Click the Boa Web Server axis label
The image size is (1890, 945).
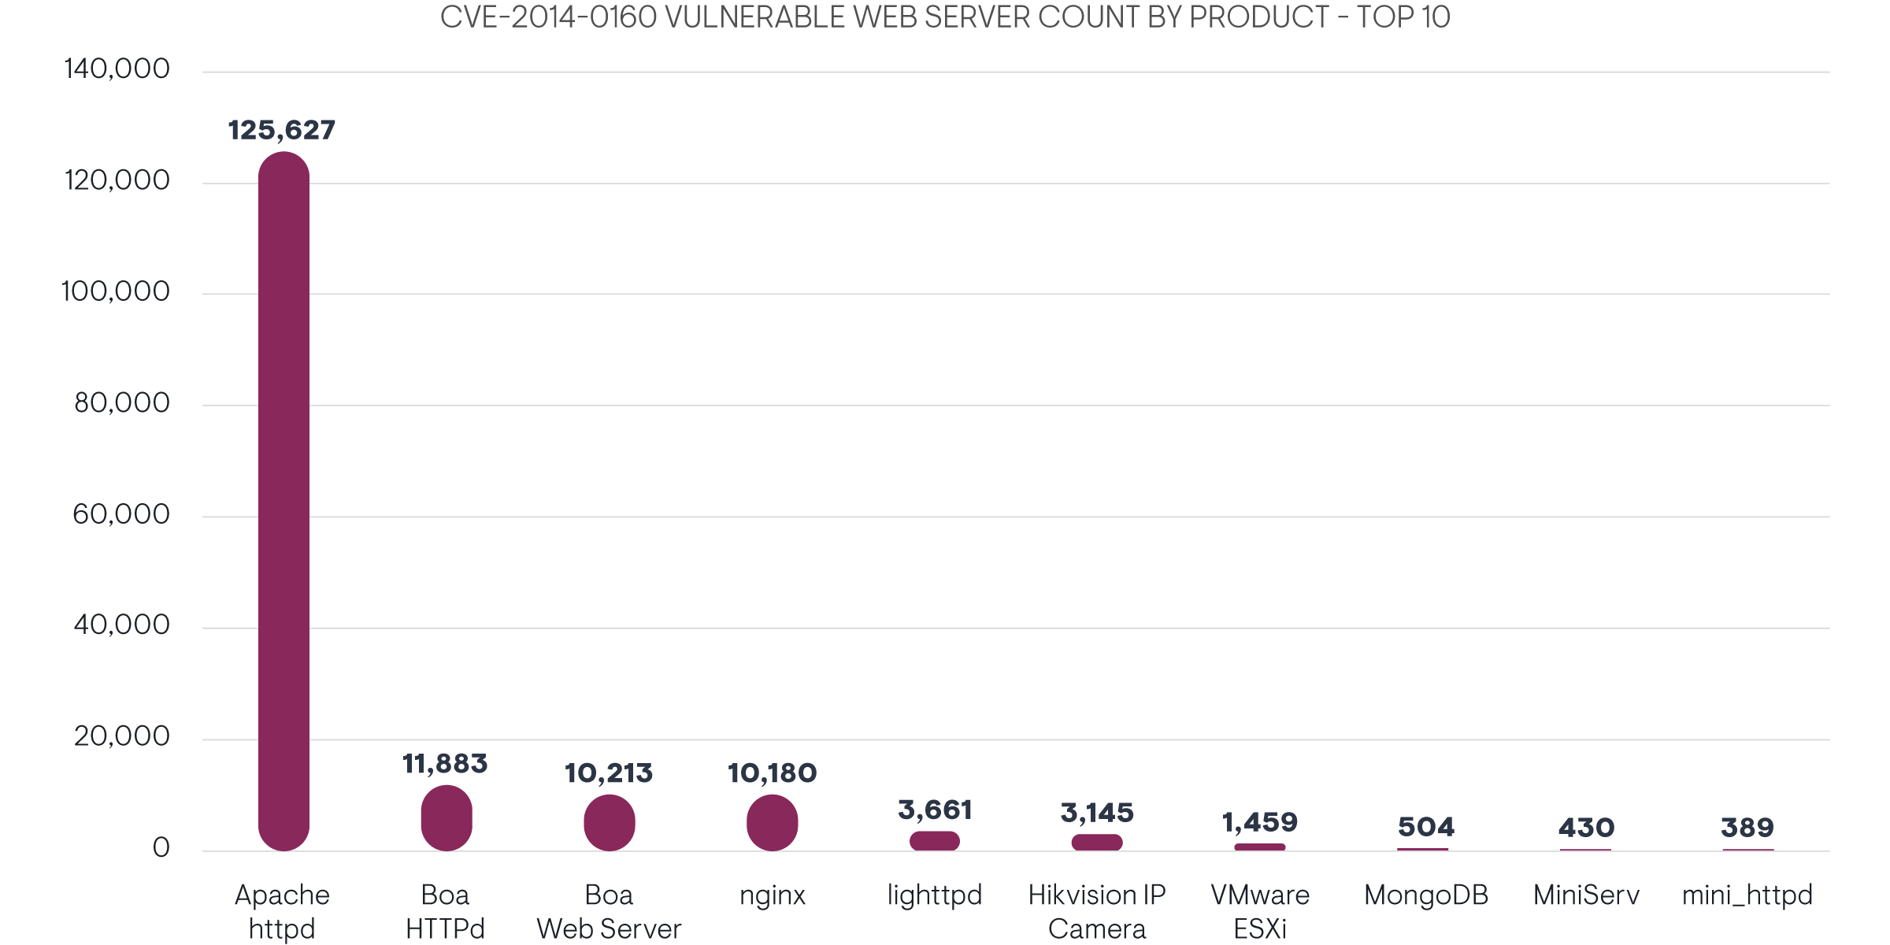pos(609,912)
